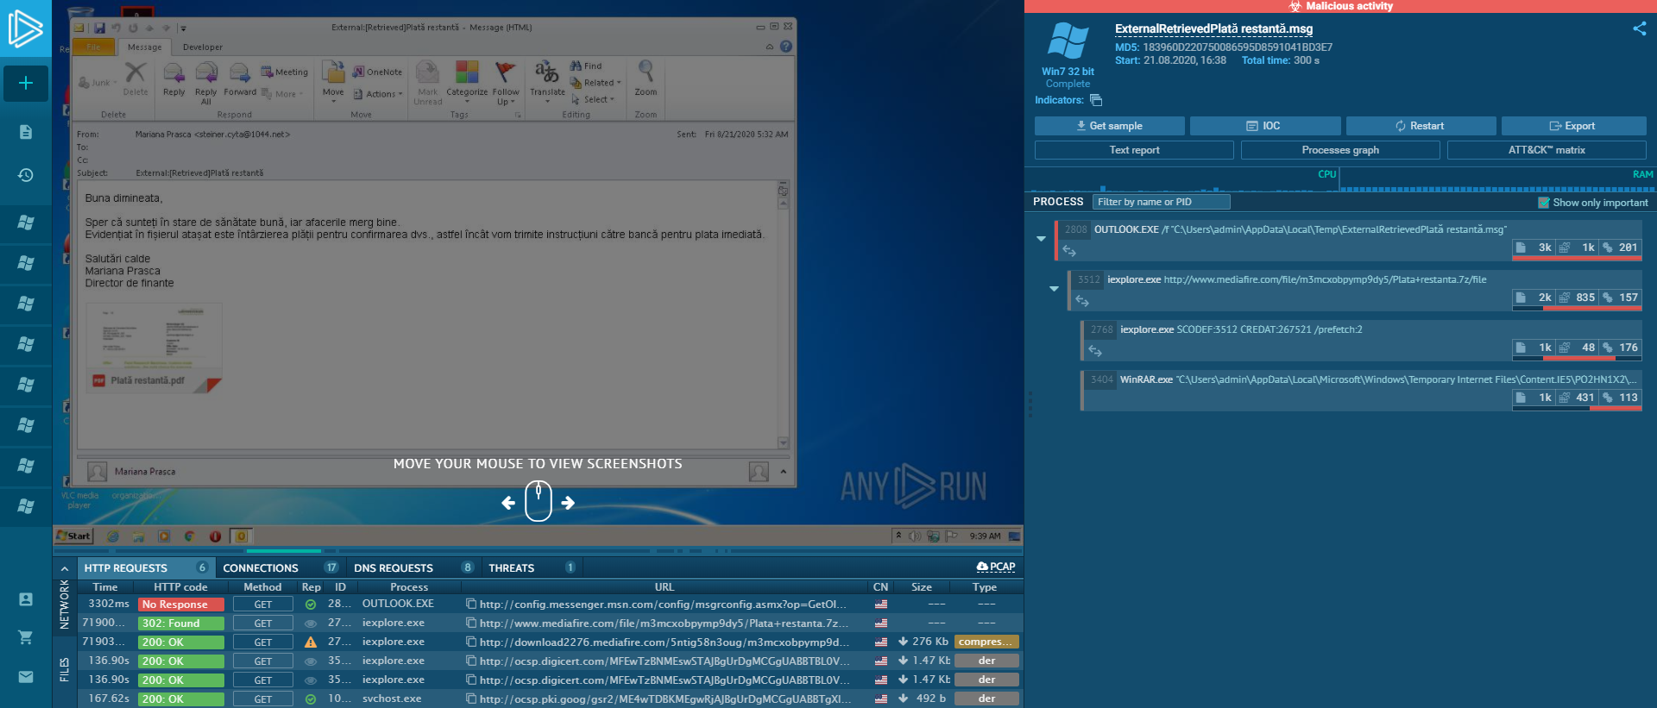Click the Filter by name or PID field
The image size is (1657, 708).
(x=1162, y=202)
